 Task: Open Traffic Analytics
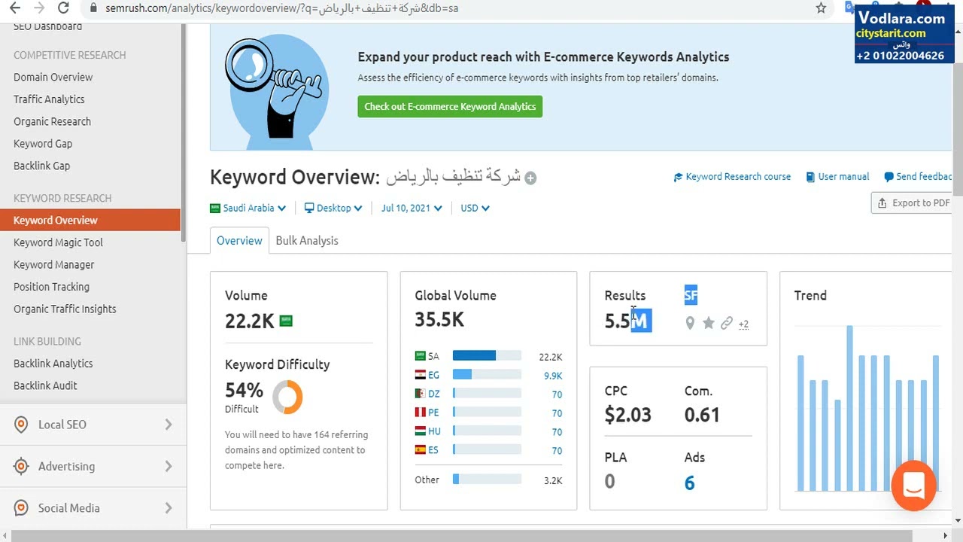tap(49, 99)
